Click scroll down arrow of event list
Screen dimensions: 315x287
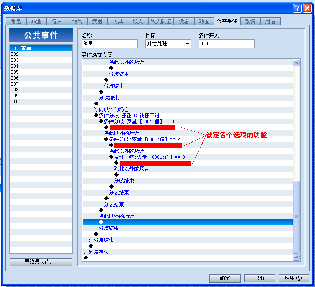[x=296, y=257]
